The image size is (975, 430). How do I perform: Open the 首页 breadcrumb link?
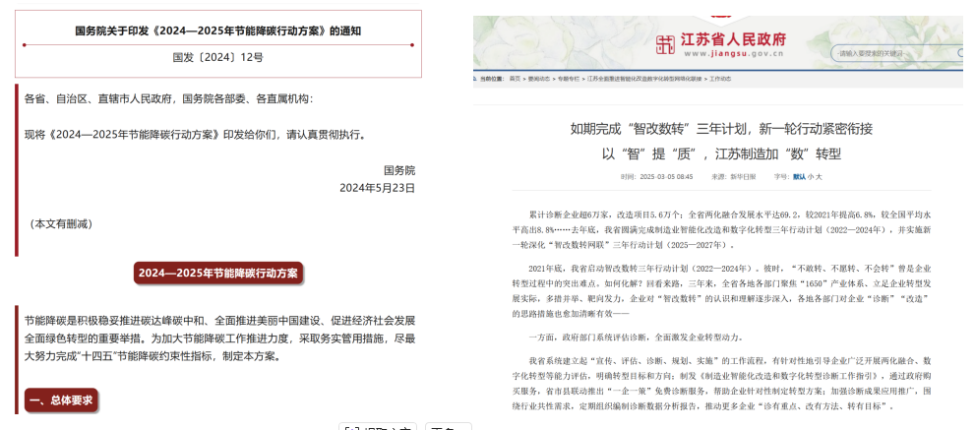pos(514,77)
